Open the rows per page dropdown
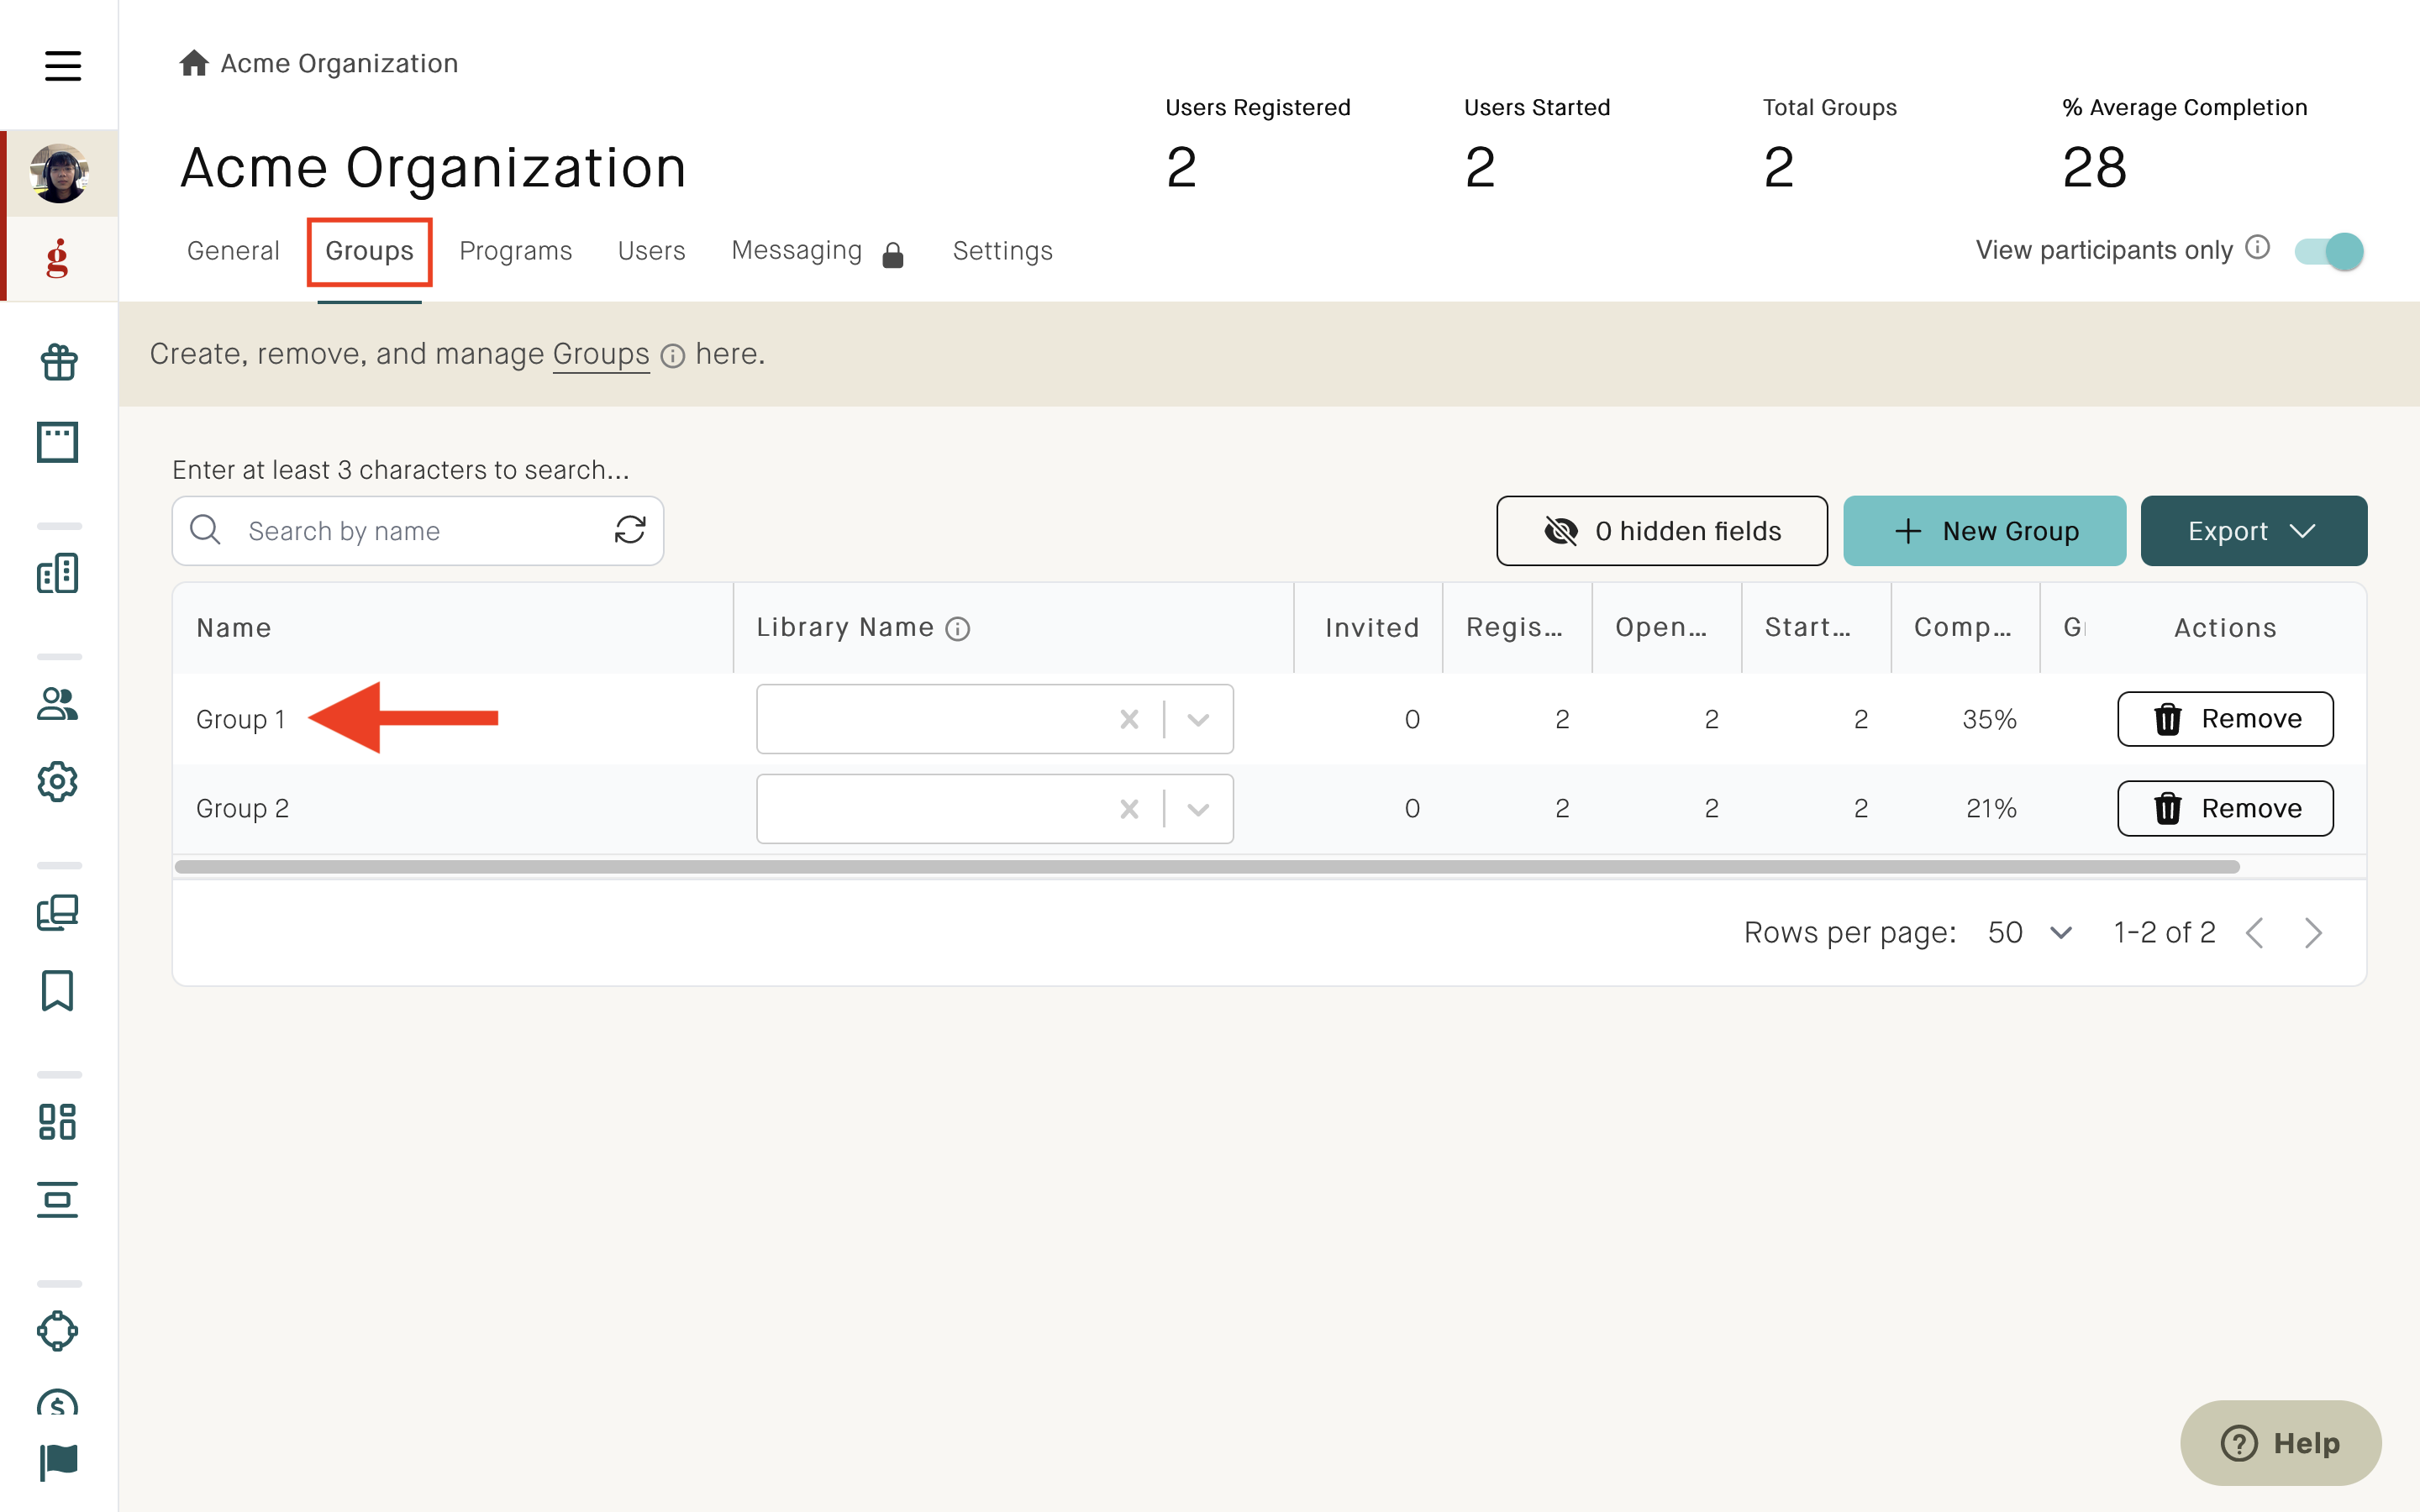This screenshot has height=1512, width=2420. click(2030, 932)
